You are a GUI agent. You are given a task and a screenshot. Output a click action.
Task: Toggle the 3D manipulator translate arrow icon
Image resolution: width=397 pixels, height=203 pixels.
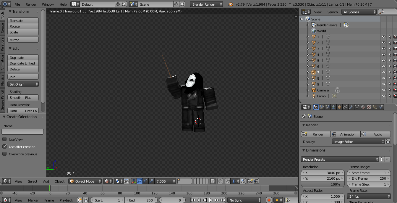139,181
